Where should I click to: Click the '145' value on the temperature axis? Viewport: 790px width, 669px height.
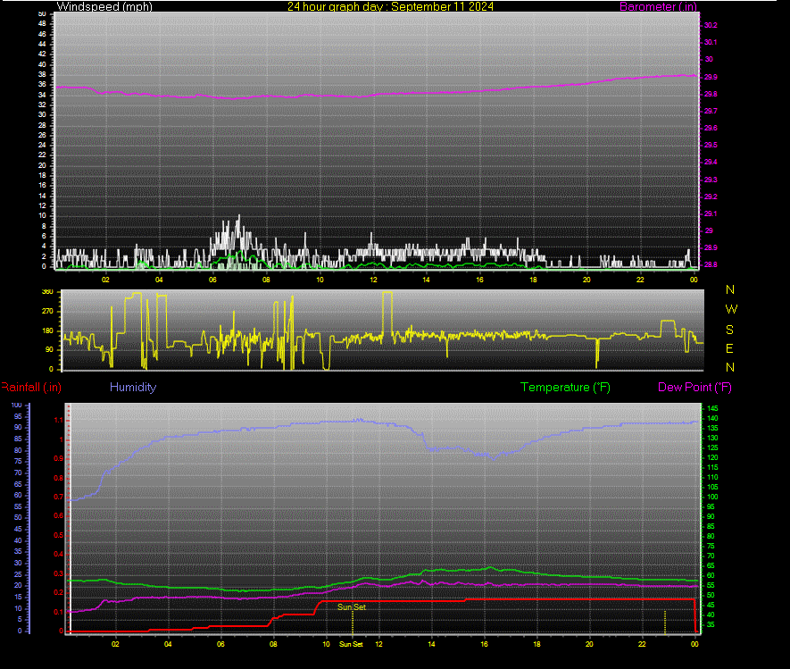(x=712, y=408)
